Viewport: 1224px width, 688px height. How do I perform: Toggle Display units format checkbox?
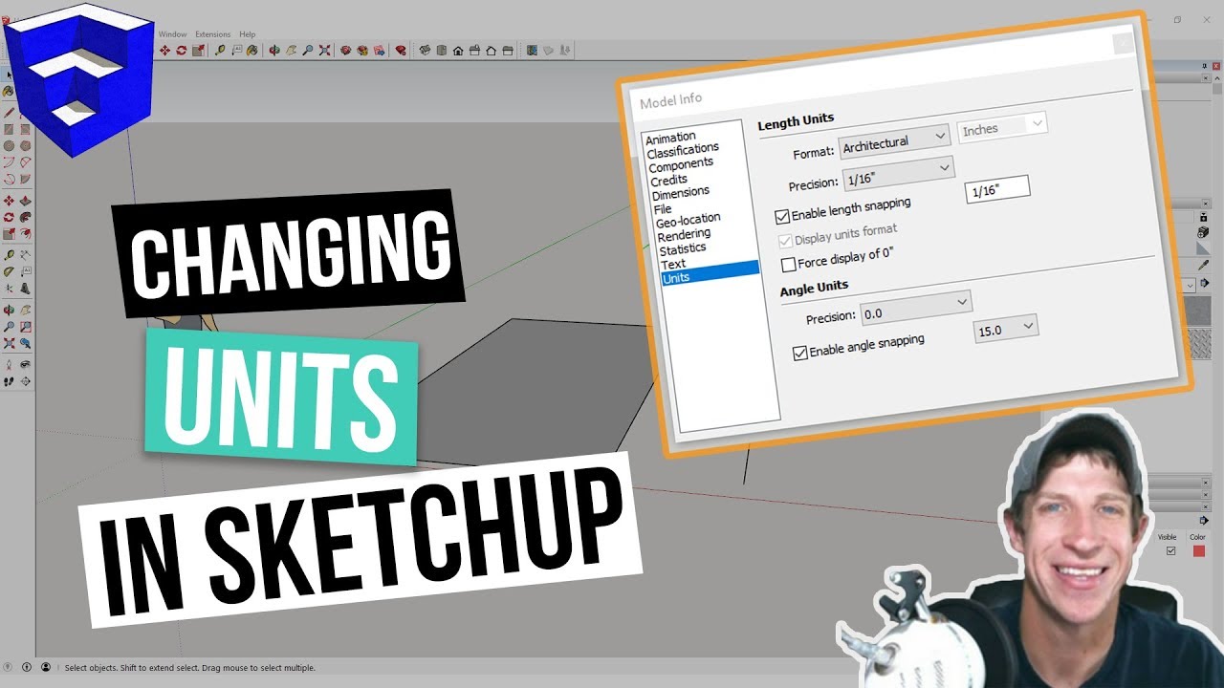[787, 240]
